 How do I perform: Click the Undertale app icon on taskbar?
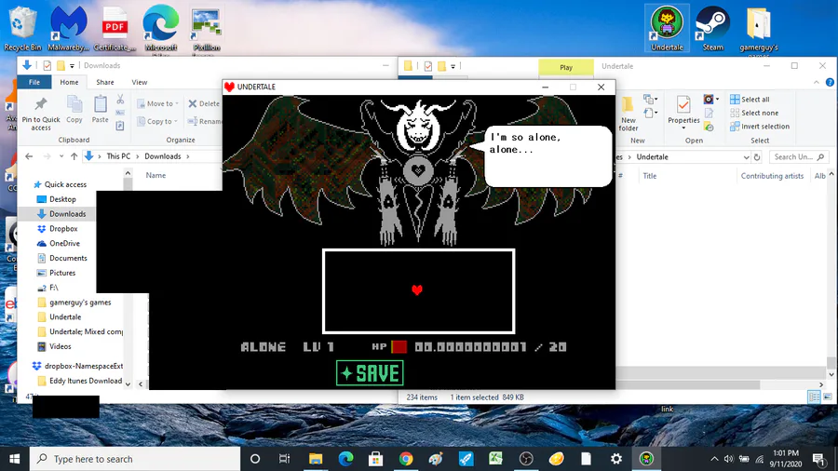click(647, 459)
